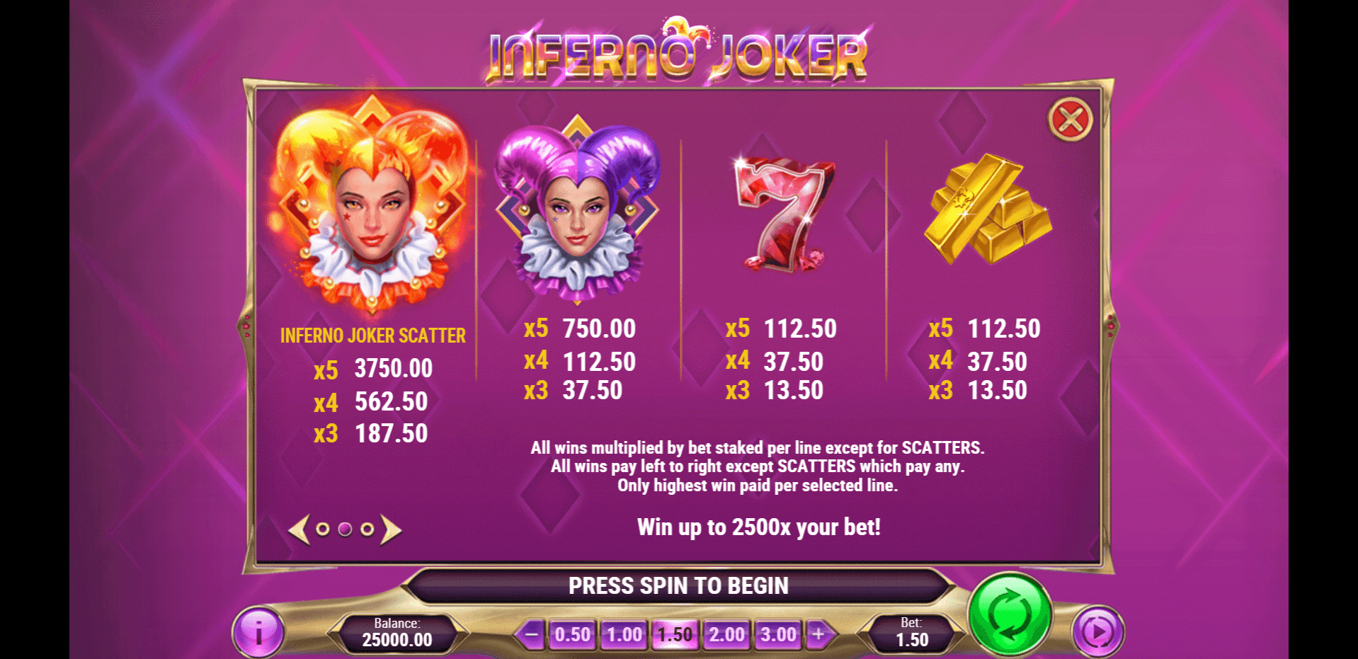Click the red seven symbol
Screen dimensions: 1358x659
(784, 211)
